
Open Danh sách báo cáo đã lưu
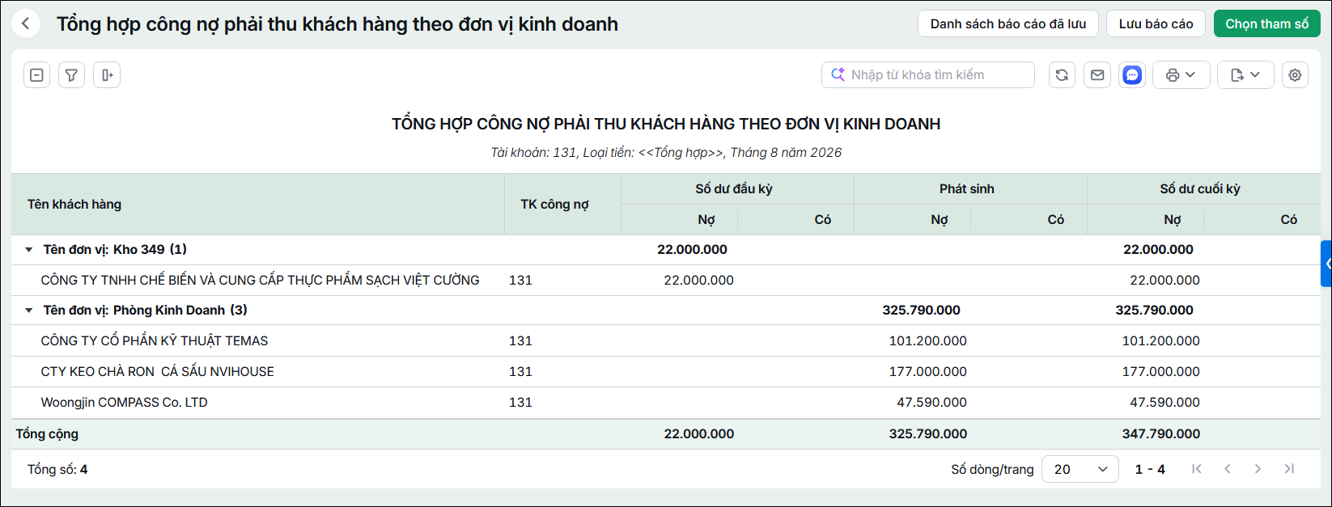1007,23
